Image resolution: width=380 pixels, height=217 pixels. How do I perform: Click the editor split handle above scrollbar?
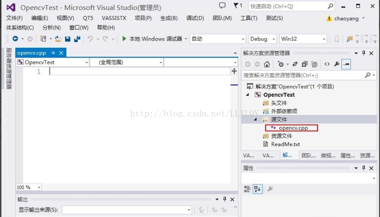(234, 71)
